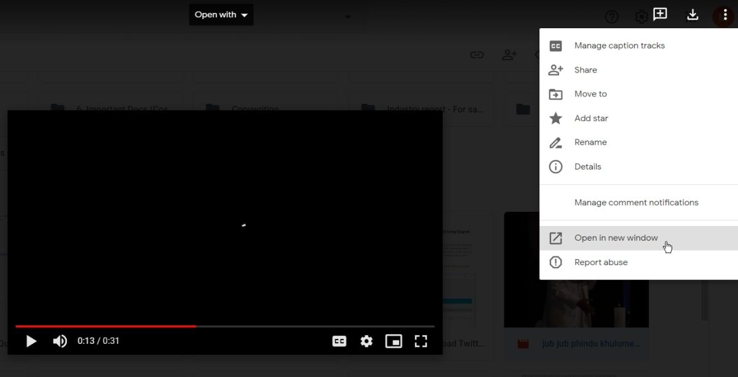Mute the video volume
The height and width of the screenshot is (377, 738).
(60, 341)
